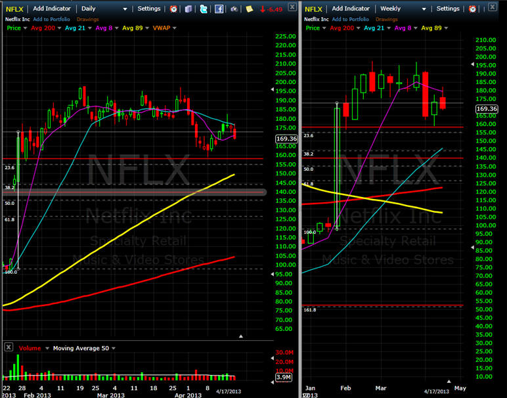Click the 4/17/2013 date label under Daily chart

(229, 391)
